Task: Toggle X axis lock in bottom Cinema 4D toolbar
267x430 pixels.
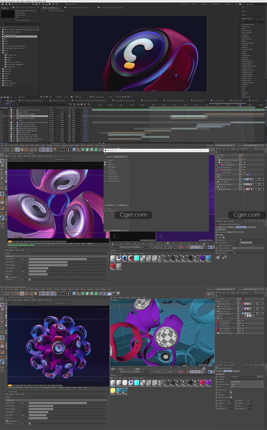Action: coord(42,293)
